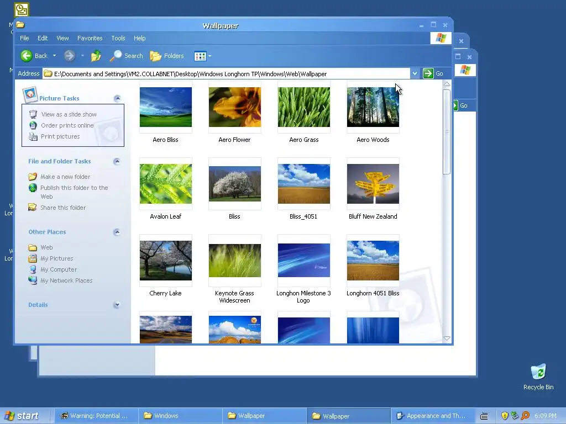Select Keynote Grass Widescreen wallpaper
The height and width of the screenshot is (424, 566).
coord(234,261)
